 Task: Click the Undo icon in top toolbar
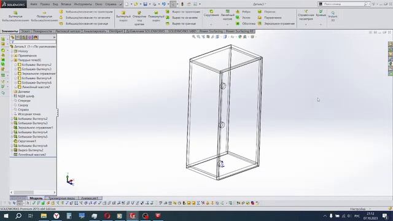(x=164, y=4)
